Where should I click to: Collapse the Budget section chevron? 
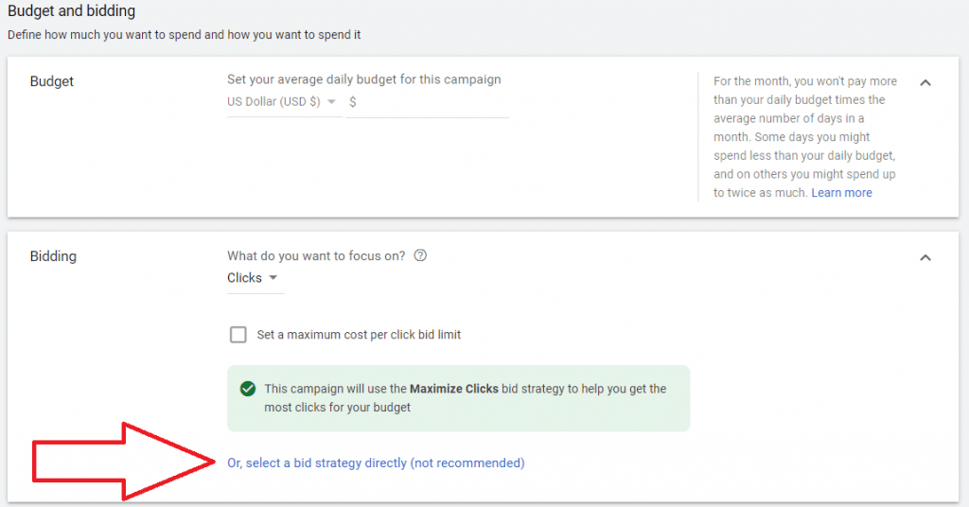(925, 82)
